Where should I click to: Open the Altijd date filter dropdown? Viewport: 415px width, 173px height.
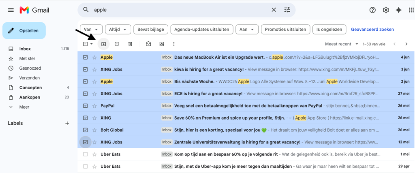pos(118,29)
